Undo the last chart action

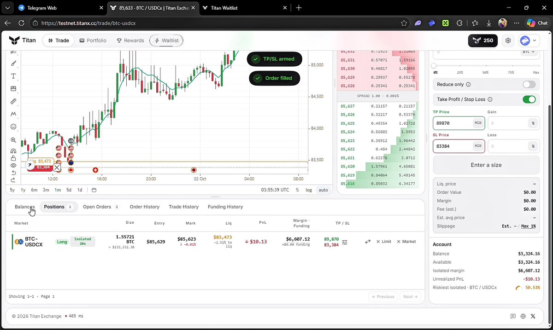coord(13,173)
